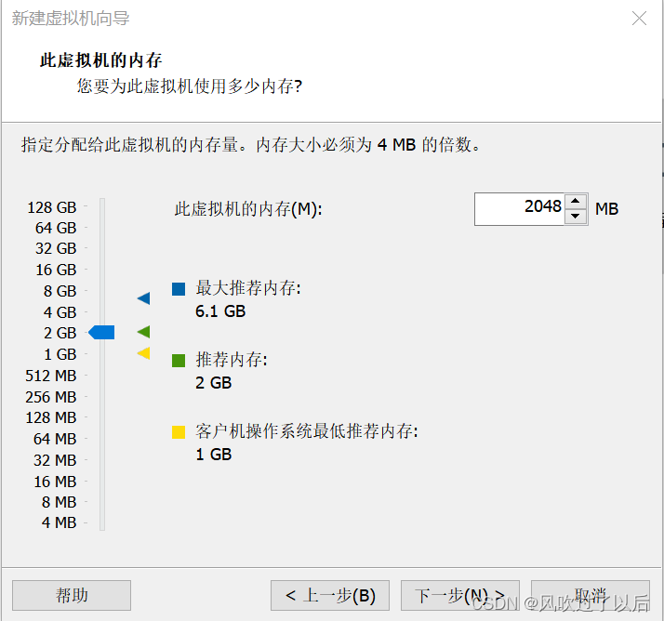Cancel the wizard with 取消 button
The image size is (664, 621).
[x=591, y=595]
